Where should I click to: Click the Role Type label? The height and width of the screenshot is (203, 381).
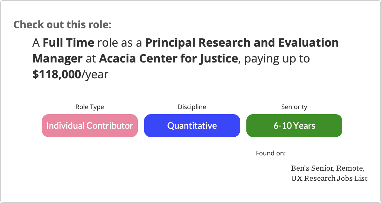(x=90, y=107)
